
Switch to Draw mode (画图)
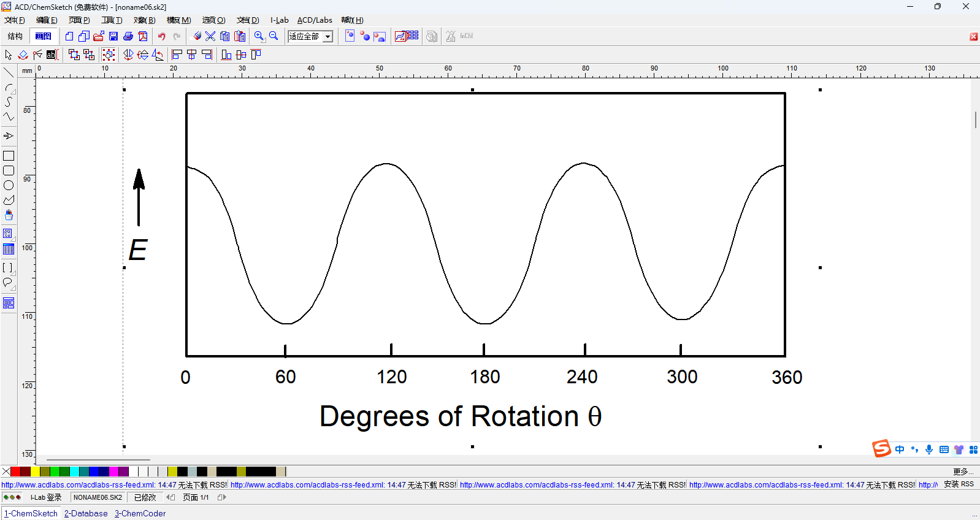pos(44,36)
